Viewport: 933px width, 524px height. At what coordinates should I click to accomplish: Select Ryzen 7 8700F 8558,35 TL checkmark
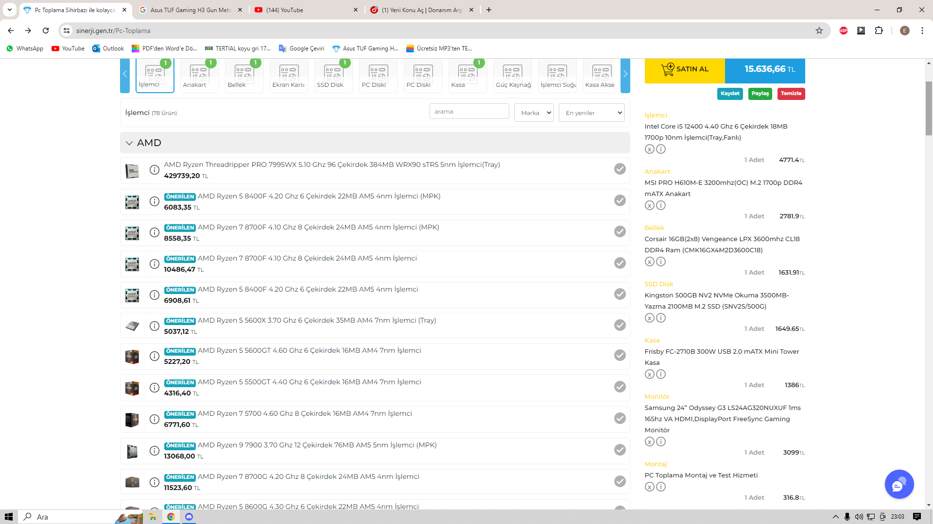point(620,231)
